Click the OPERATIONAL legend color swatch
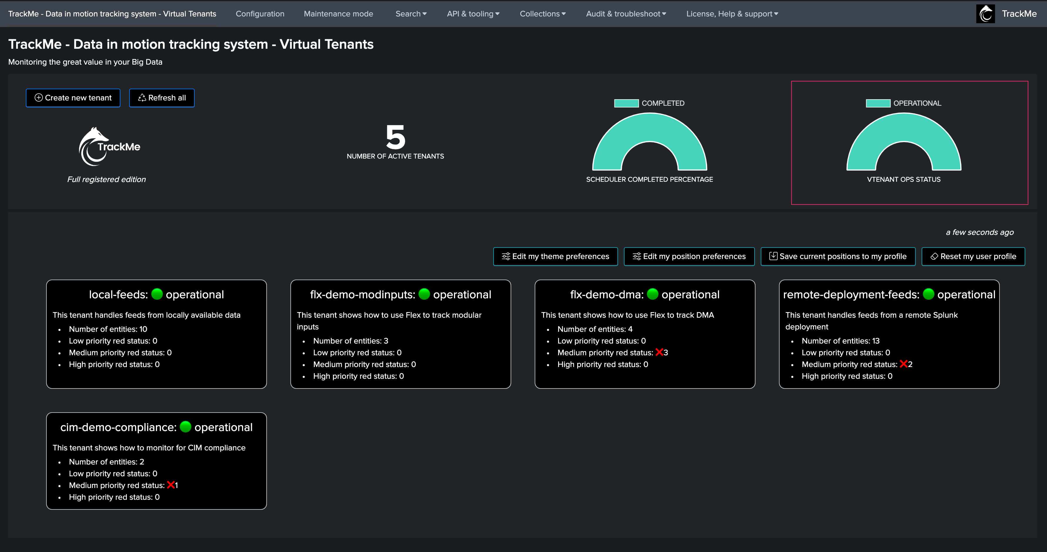1047x552 pixels. (878, 103)
